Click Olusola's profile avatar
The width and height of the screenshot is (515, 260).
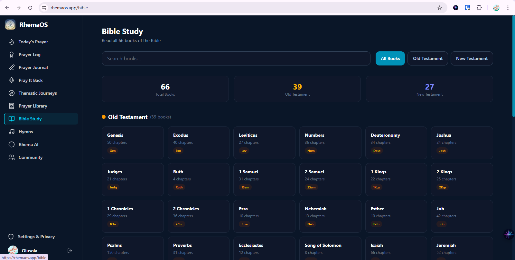tap(13, 250)
